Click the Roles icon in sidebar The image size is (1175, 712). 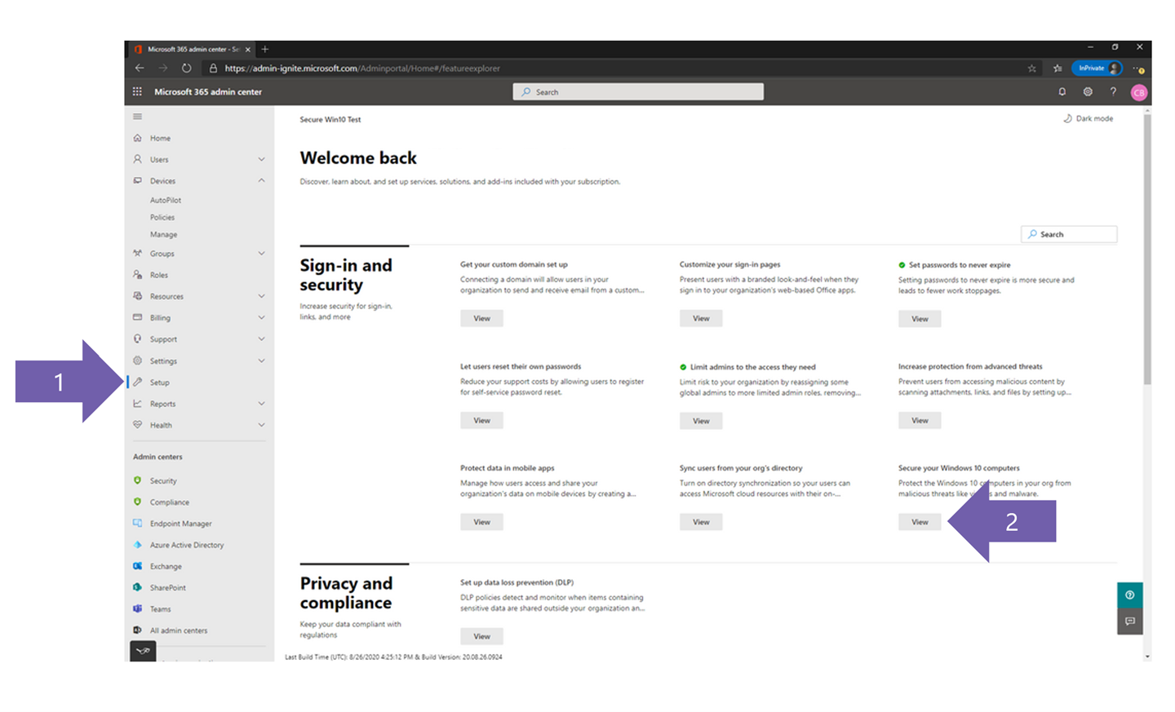(137, 275)
